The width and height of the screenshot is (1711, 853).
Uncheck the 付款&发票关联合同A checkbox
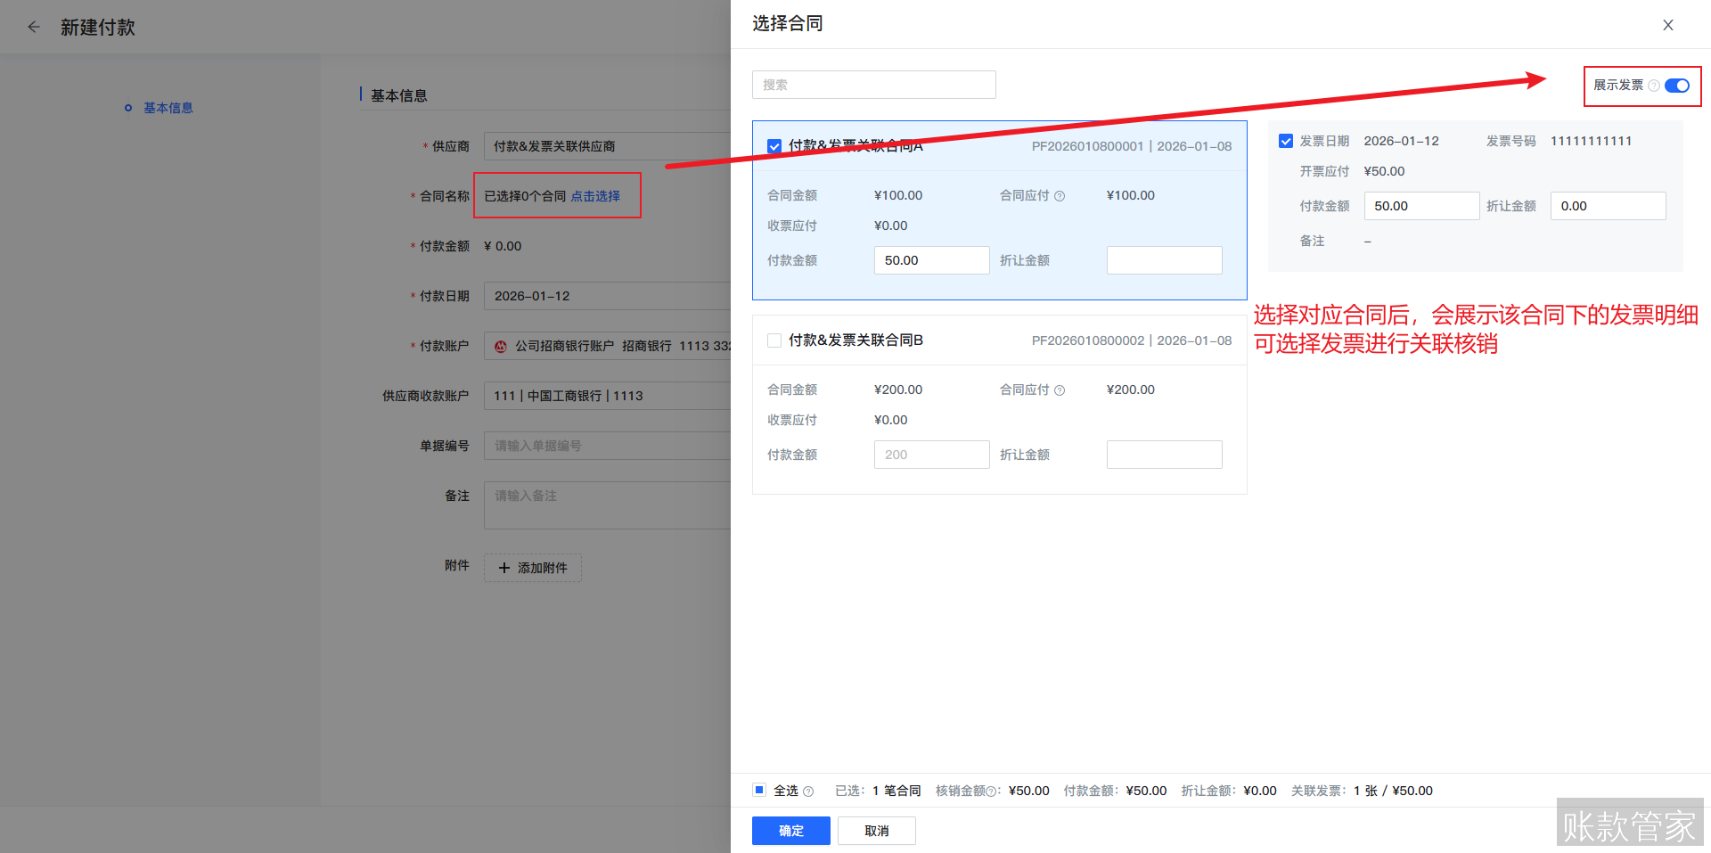(774, 146)
